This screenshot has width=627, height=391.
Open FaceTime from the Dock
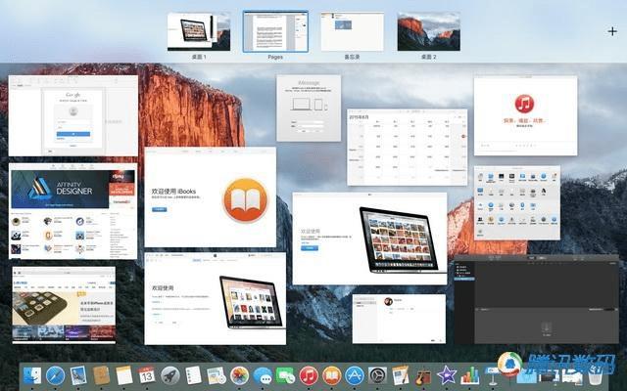pos(285,375)
